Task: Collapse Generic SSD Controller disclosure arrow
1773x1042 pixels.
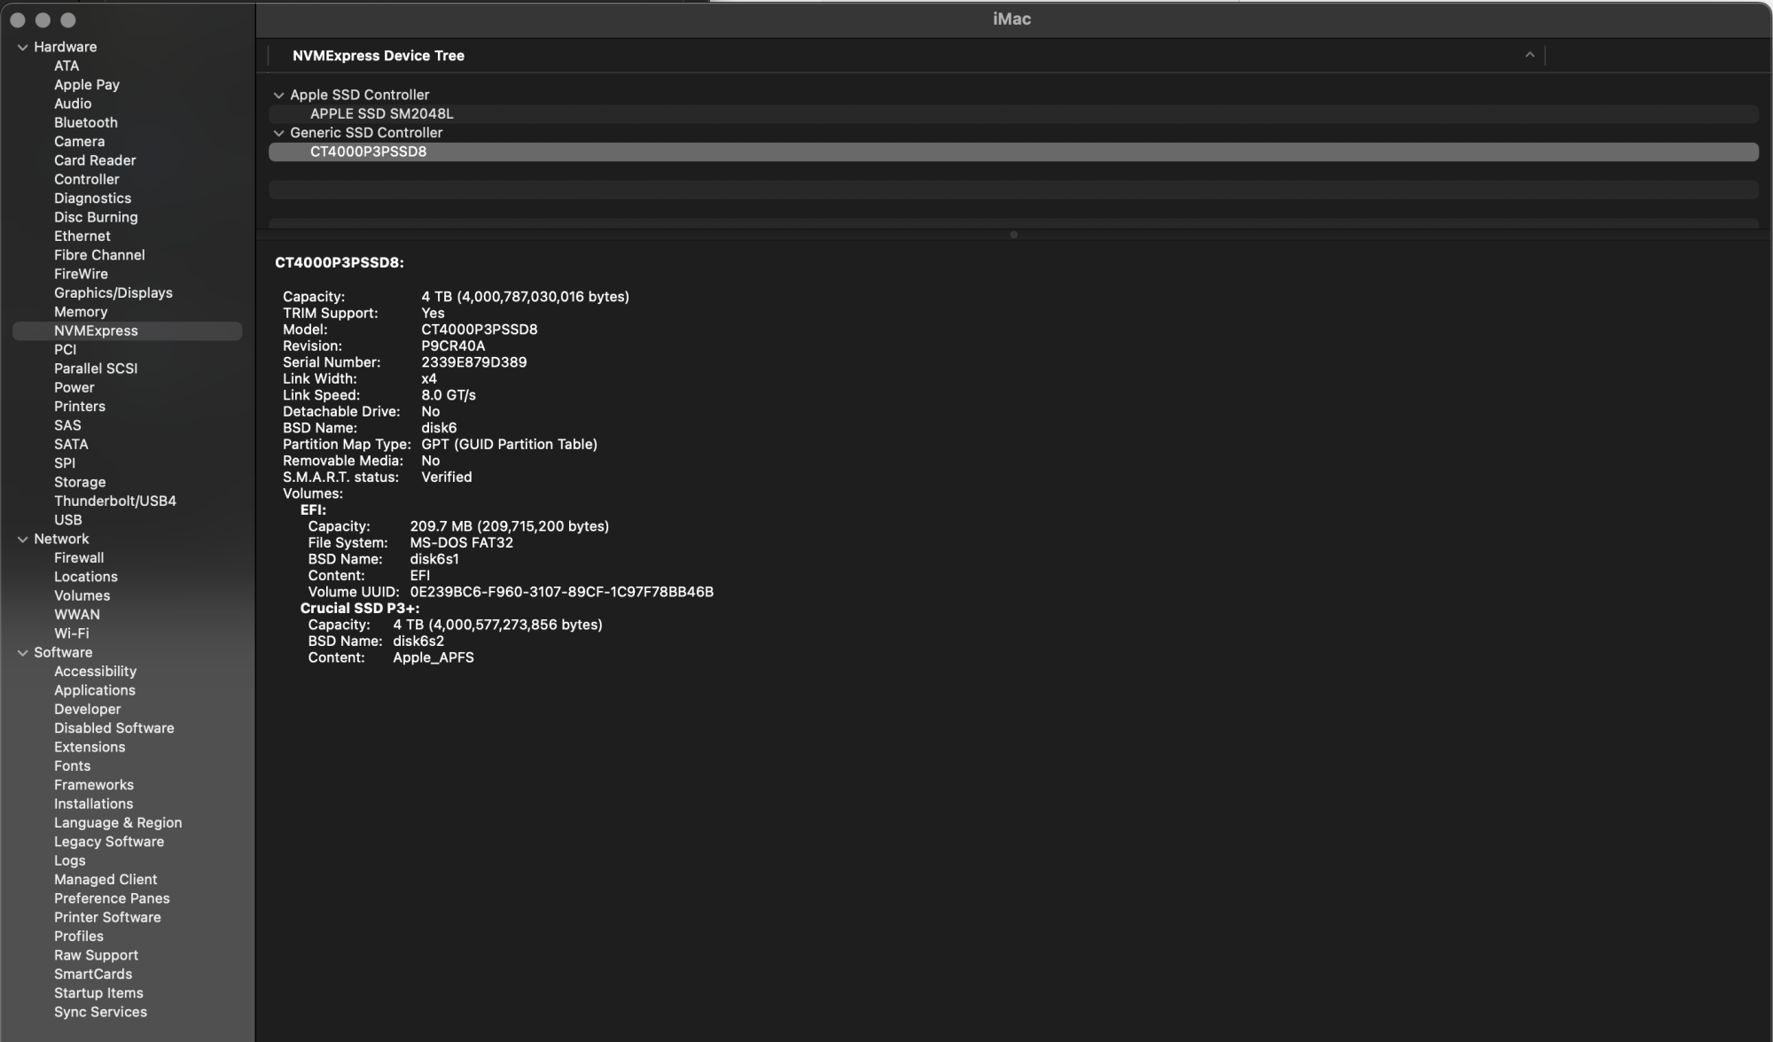Action: pos(279,133)
